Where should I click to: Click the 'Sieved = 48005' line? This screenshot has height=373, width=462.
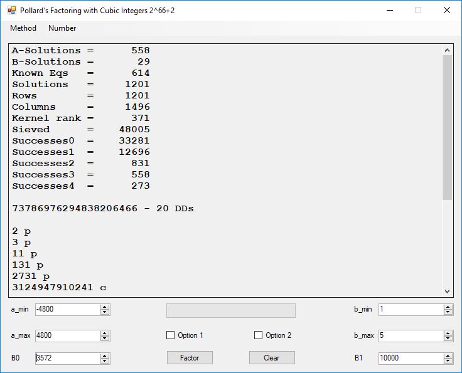(81, 129)
